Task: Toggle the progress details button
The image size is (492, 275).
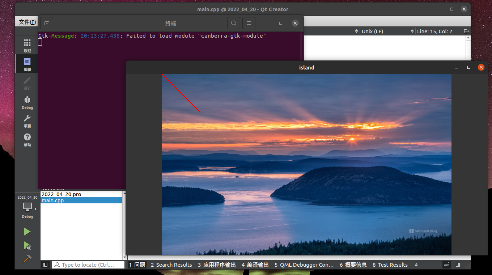Action: click(x=447, y=265)
